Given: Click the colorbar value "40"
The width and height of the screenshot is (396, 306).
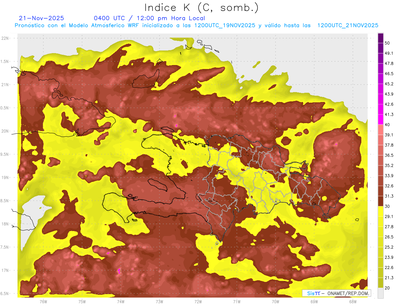Looking at the screenshot, I should pyautogui.click(x=388, y=125).
